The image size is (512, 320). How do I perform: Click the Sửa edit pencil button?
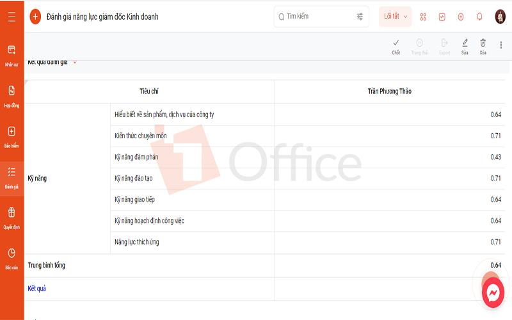[465, 47]
